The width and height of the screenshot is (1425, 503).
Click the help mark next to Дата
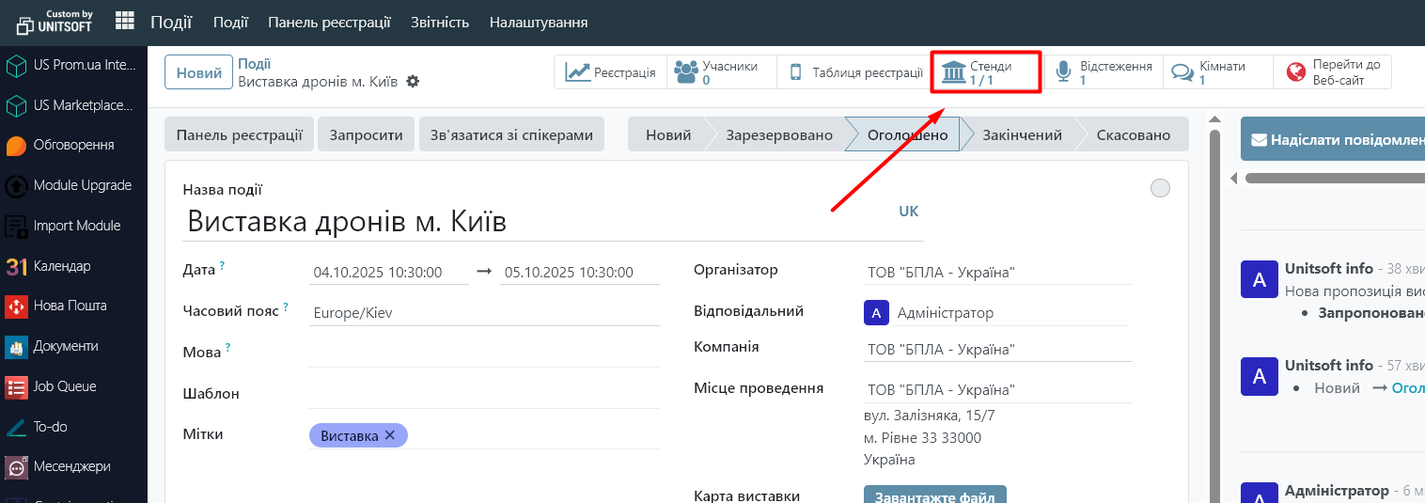223,267
